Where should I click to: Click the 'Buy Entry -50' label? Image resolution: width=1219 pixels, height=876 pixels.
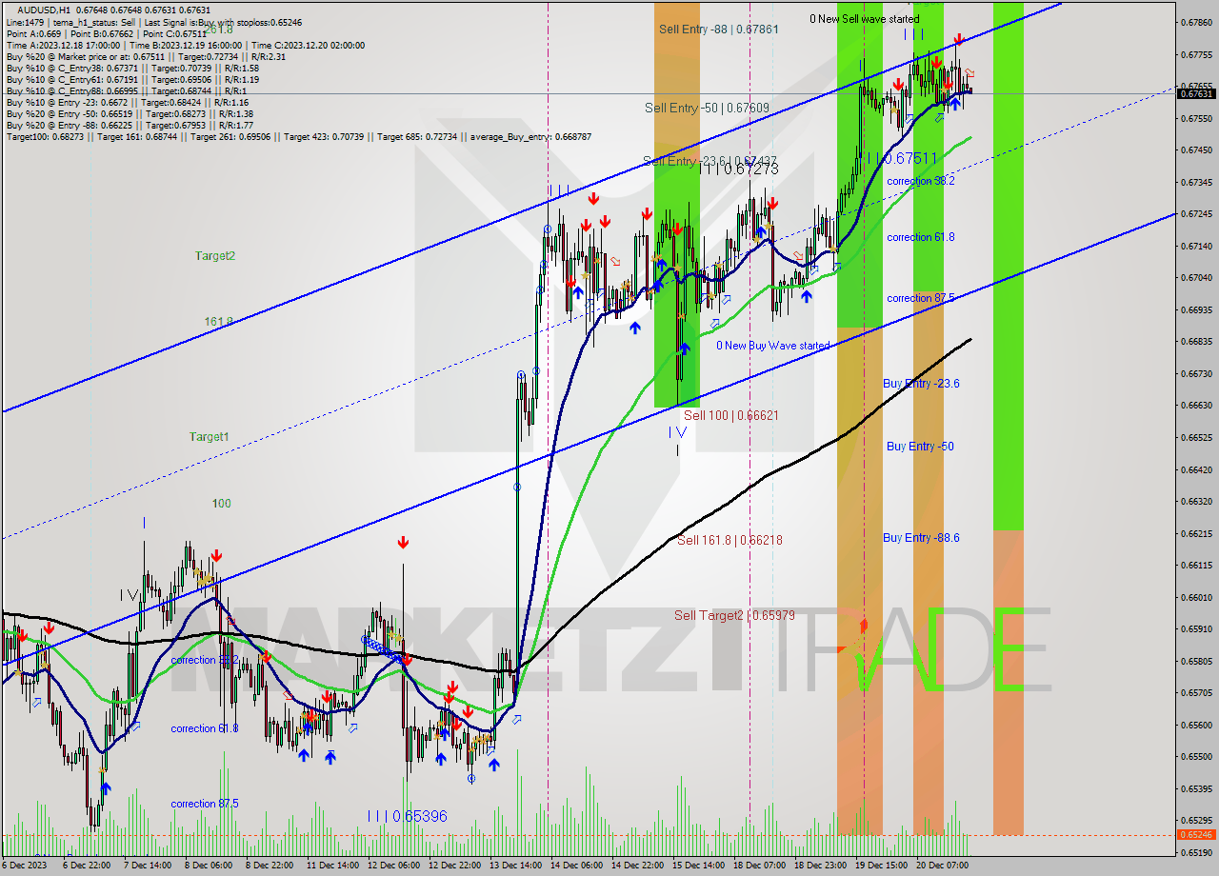tap(920, 447)
